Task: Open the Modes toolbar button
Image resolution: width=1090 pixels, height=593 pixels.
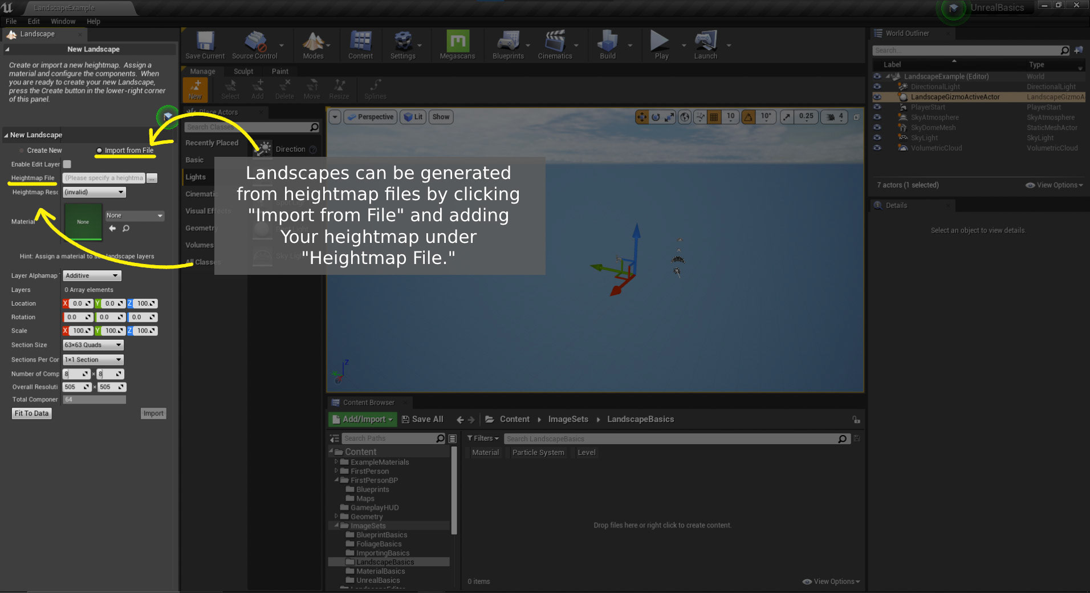Action: coord(313,45)
